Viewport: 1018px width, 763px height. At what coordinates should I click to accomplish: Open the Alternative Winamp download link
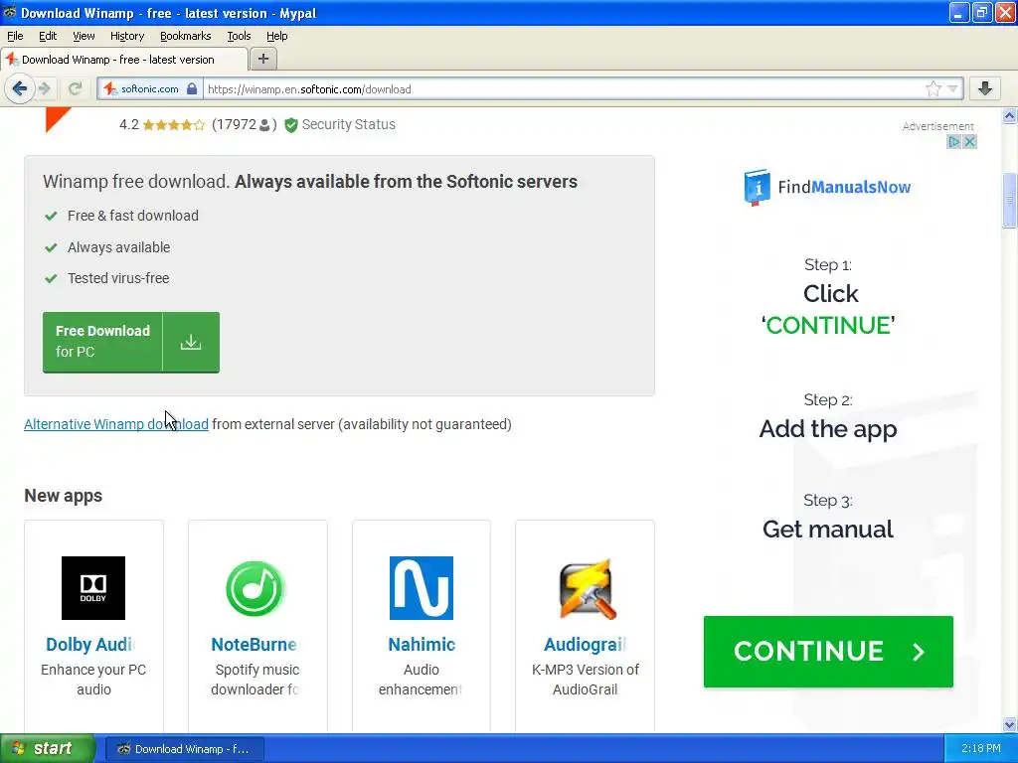click(116, 424)
